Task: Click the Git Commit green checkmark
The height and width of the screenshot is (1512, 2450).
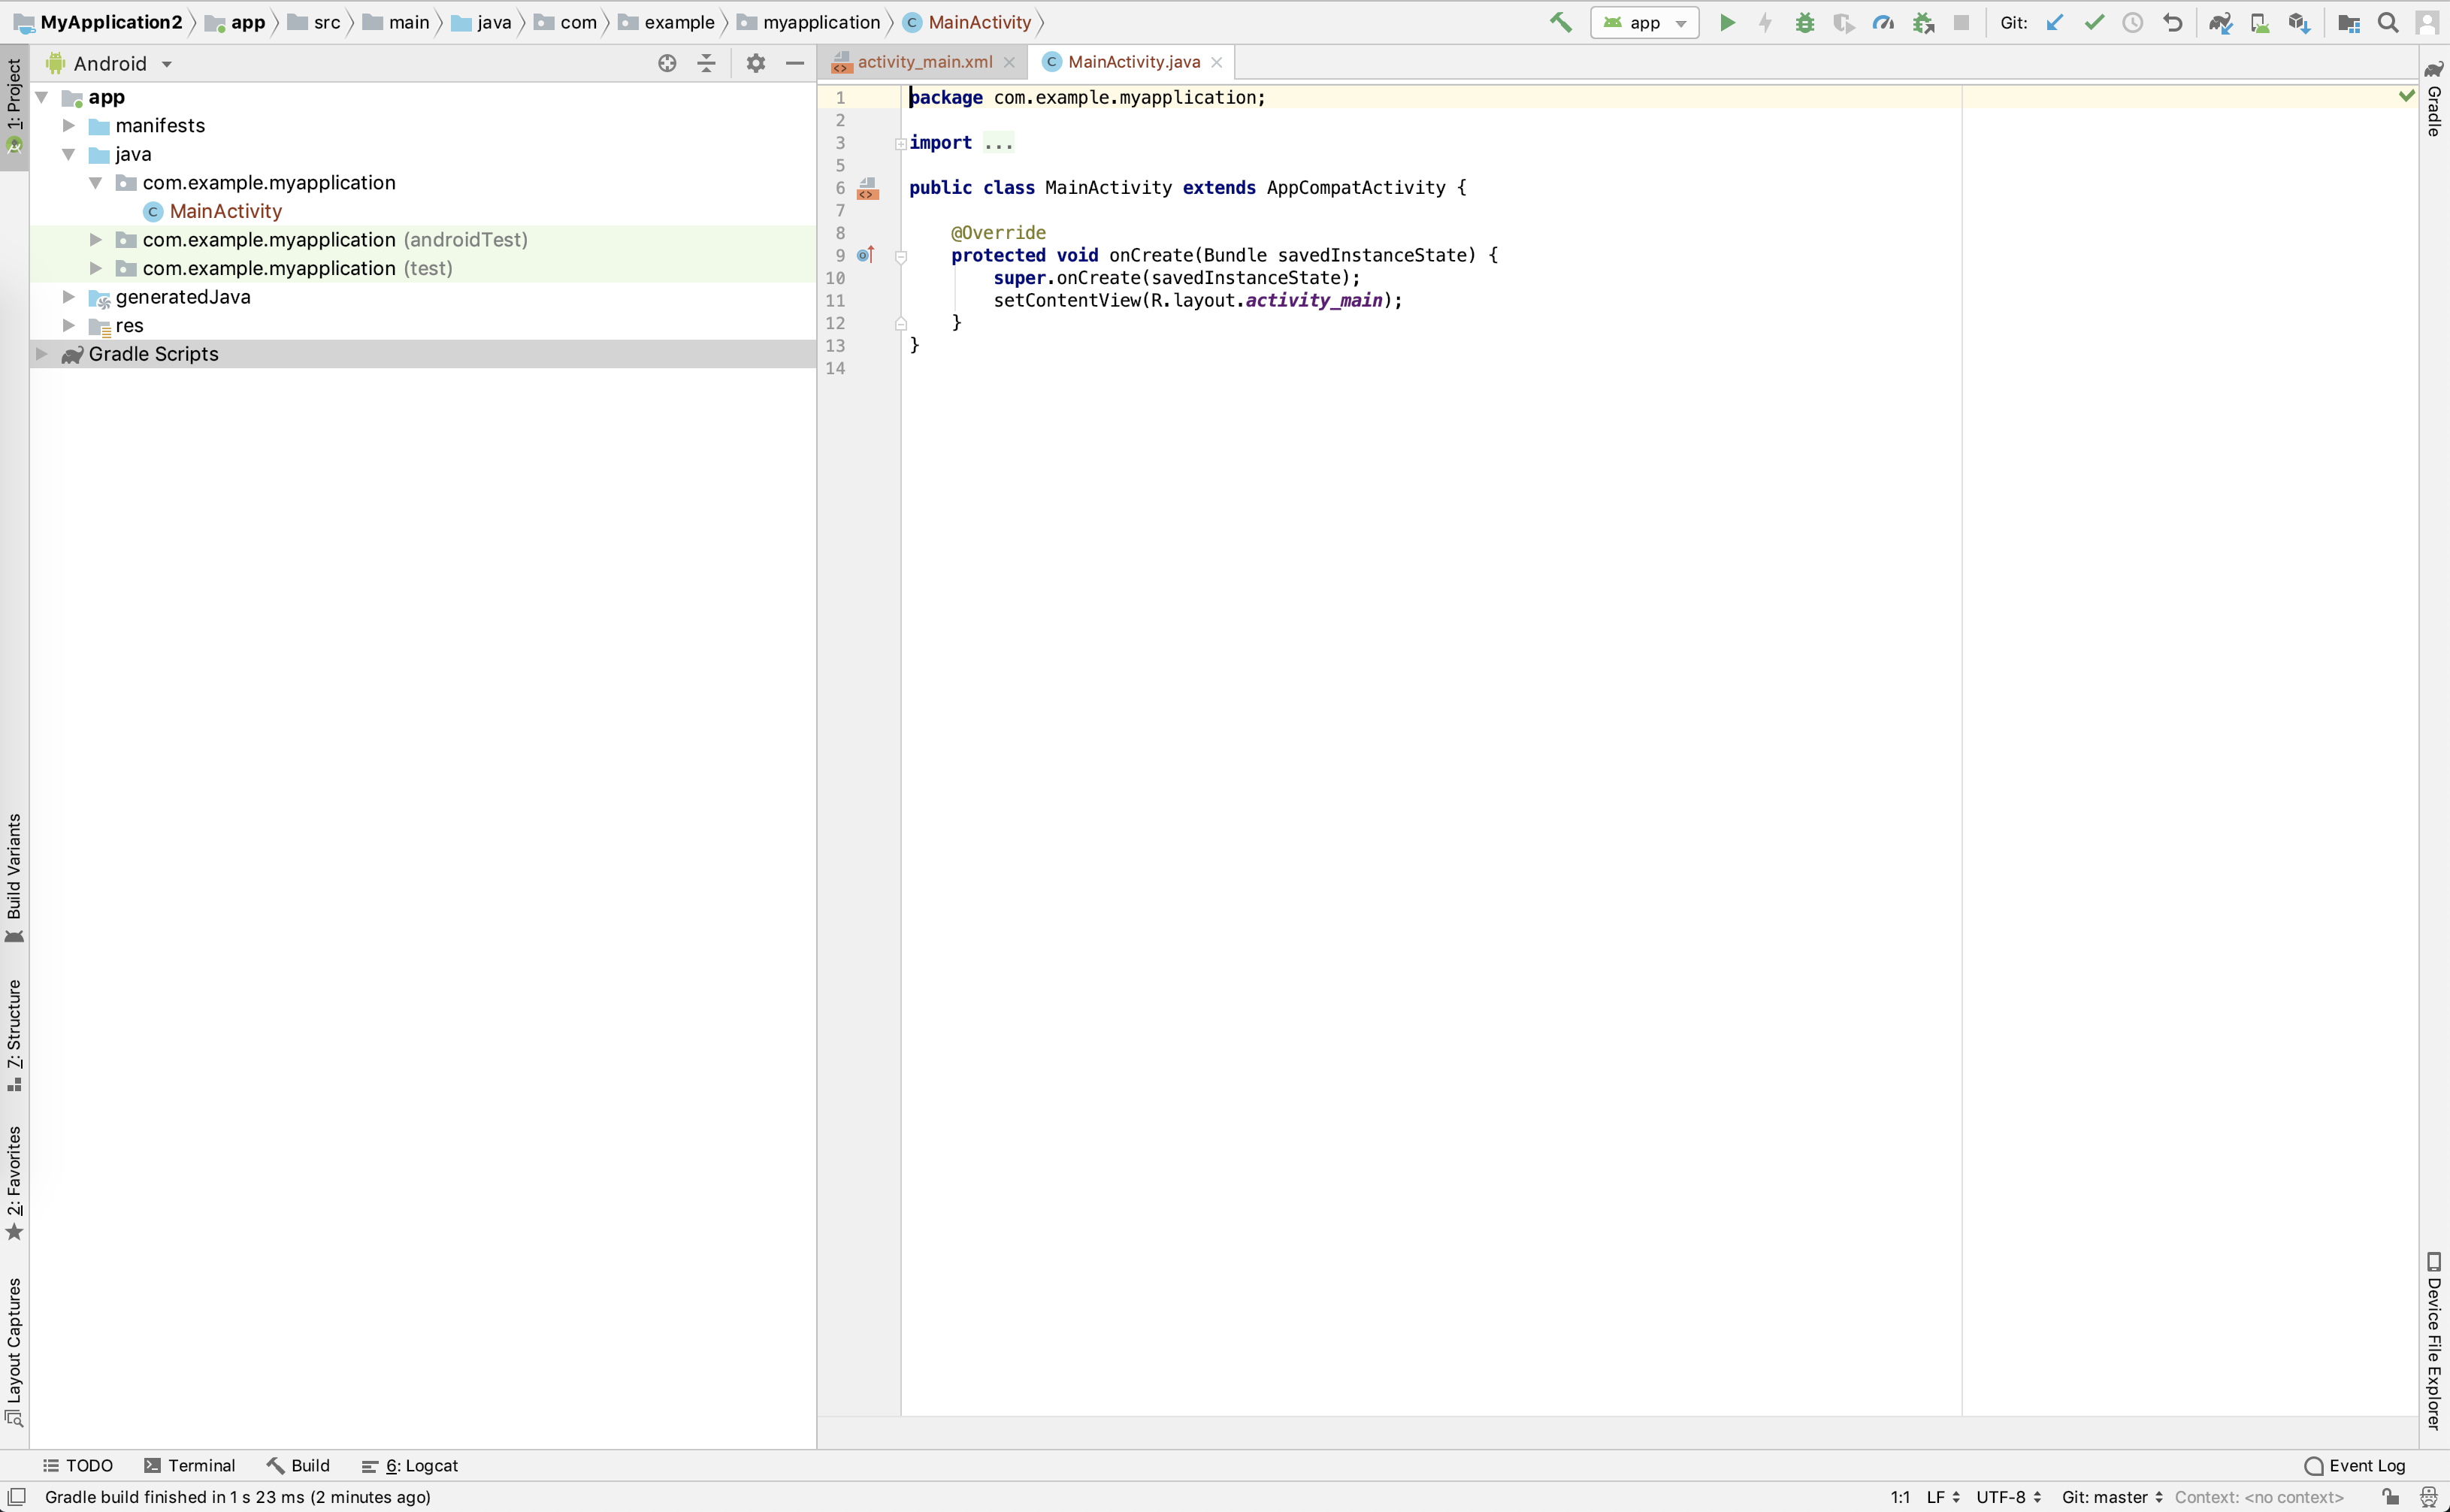Action: click(2094, 22)
